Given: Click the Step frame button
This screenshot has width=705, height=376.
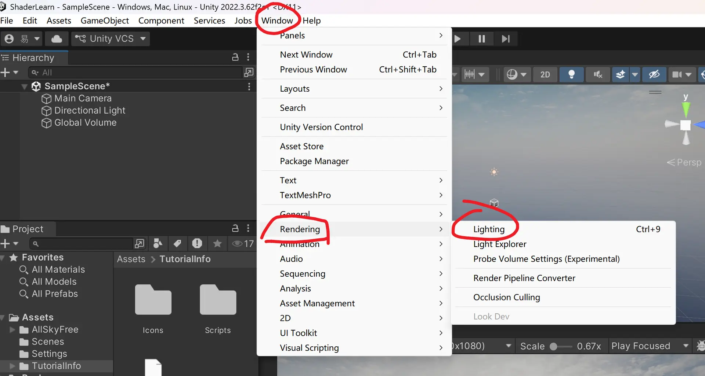Looking at the screenshot, I should (x=506, y=38).
